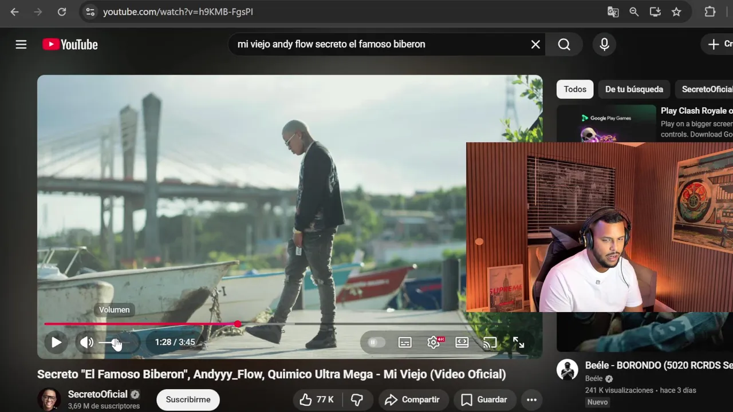
Task: Open the zoom magnifier in address bar
Action: 634,12
